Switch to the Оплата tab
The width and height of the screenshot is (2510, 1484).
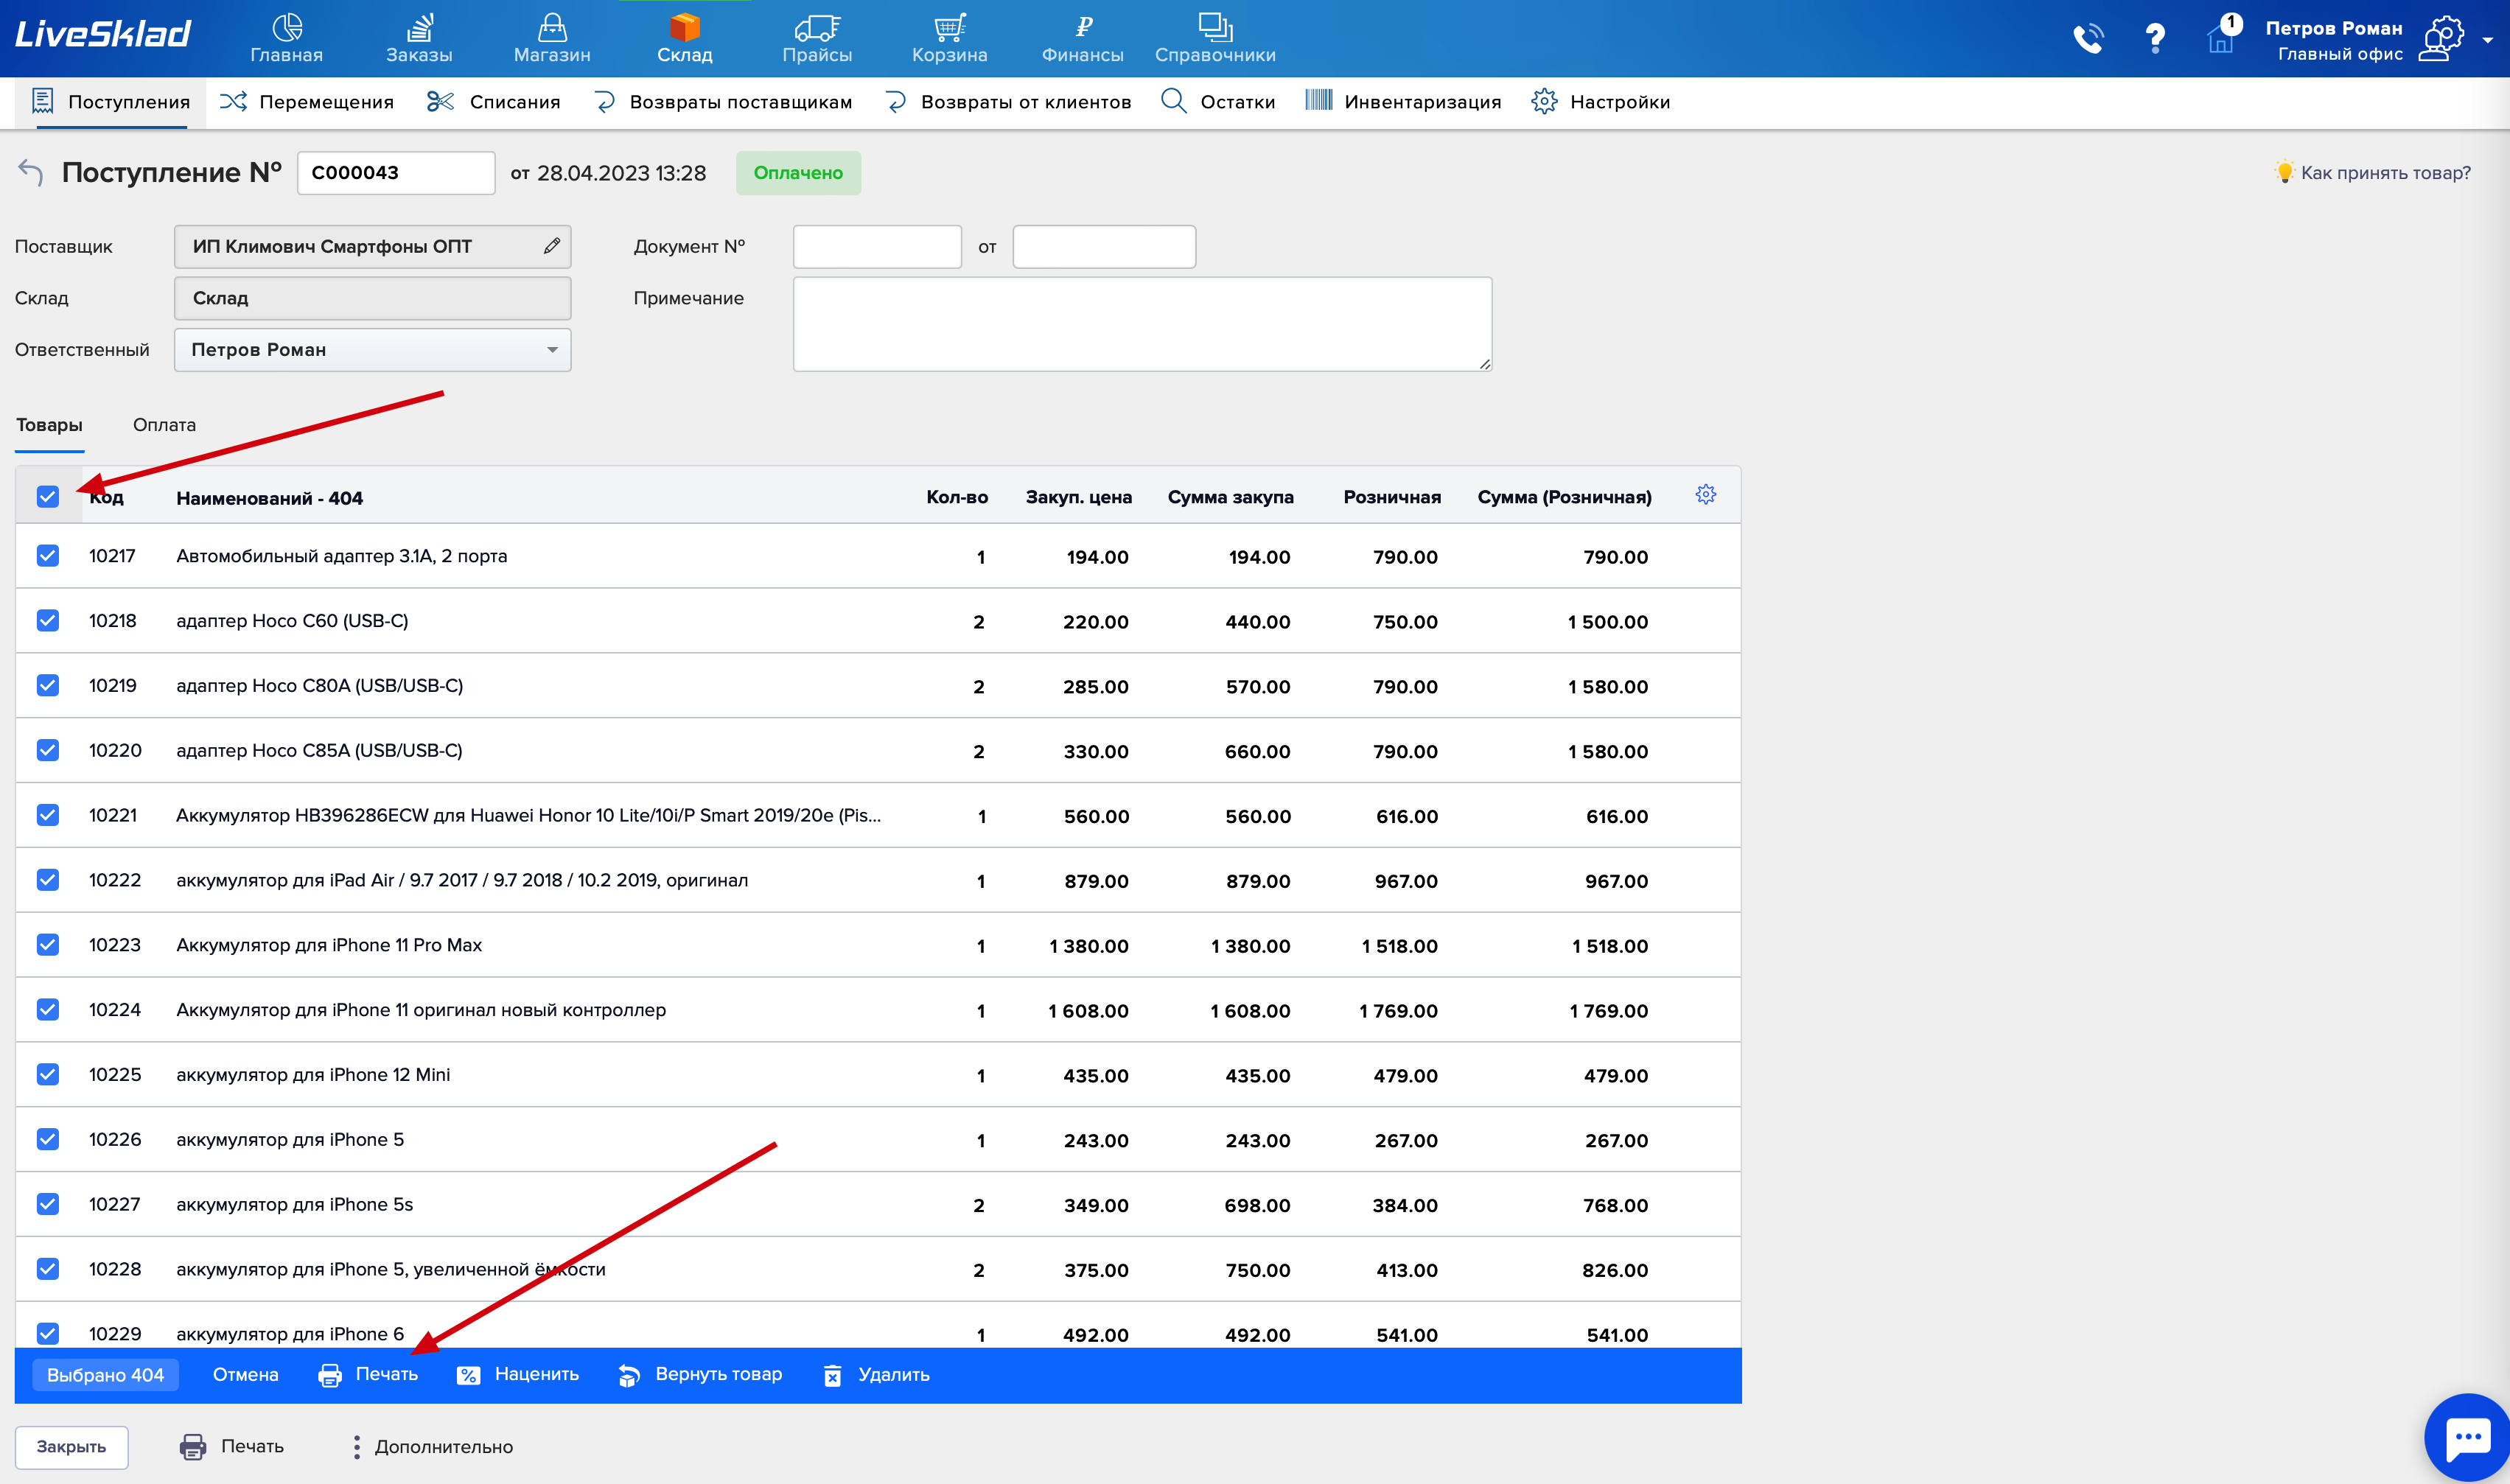[164, 425]
